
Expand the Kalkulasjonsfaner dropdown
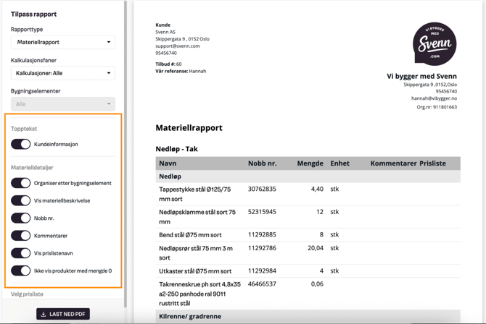coord(63,73)
